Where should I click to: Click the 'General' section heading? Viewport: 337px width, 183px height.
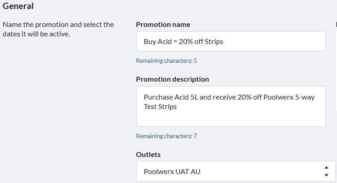click(18, 6)
